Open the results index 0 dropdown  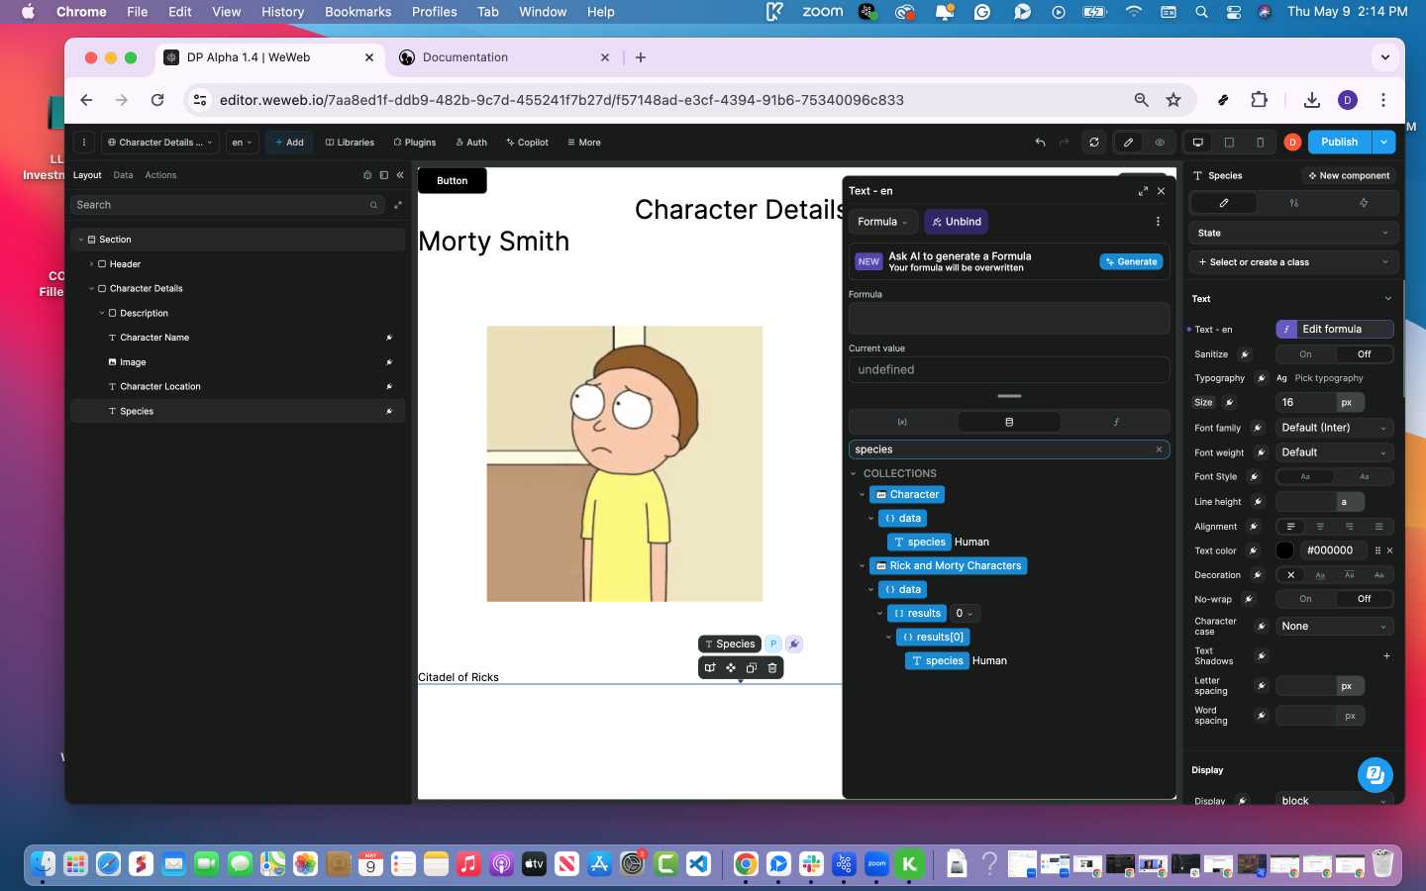(x=965, y=614)
